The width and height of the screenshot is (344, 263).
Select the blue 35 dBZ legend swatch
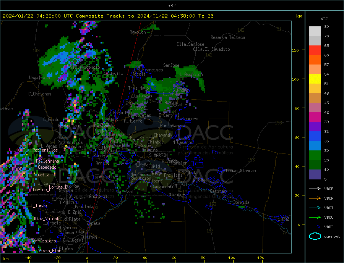coord(315,136)
